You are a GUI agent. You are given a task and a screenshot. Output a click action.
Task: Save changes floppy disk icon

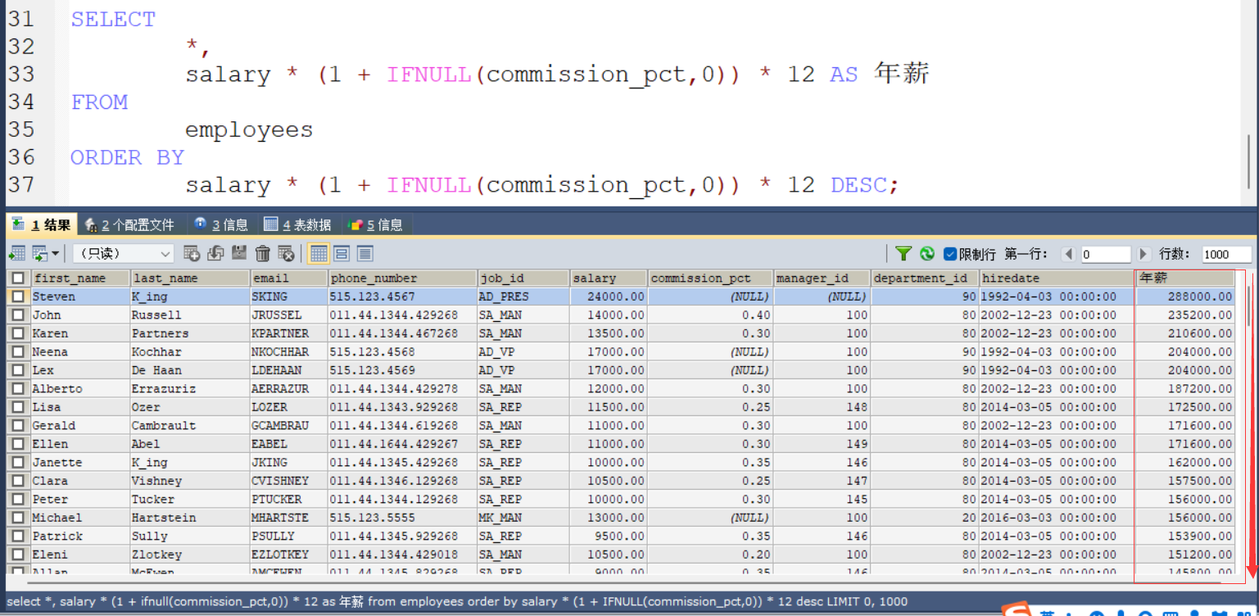point(239,253)
